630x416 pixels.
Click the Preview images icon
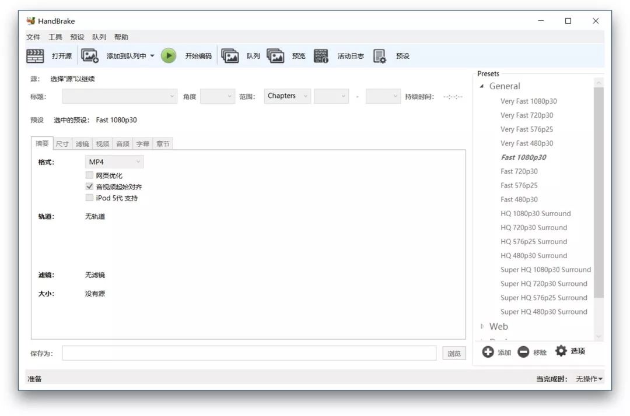[x=275, y=56]
